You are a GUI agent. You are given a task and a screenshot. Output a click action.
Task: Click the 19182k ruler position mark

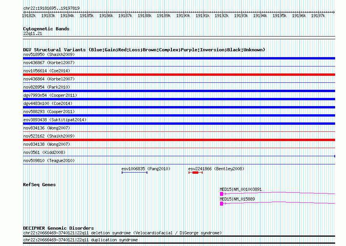tap(29, 16)
